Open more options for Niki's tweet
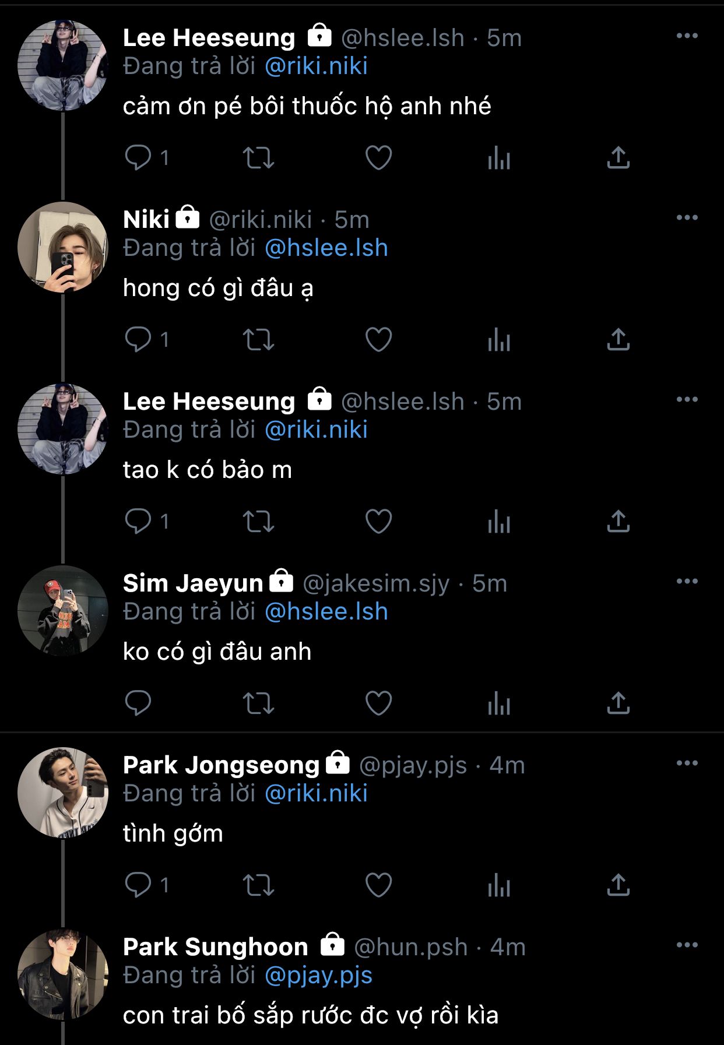Image resolution: width=724 pixels, height=1045 pixels. 687,218
